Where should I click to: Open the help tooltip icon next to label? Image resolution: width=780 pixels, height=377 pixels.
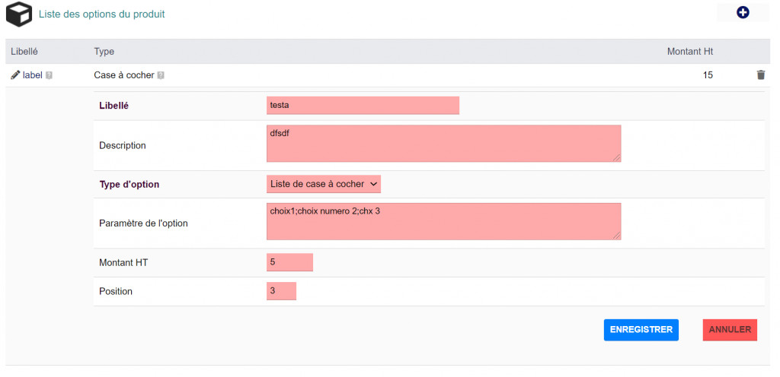49,76
